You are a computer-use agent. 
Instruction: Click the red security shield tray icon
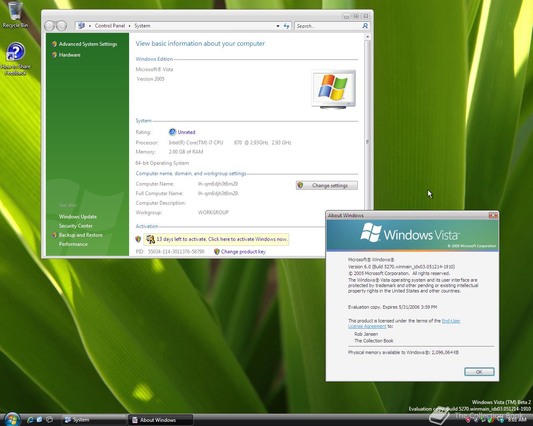coord(468,420)
